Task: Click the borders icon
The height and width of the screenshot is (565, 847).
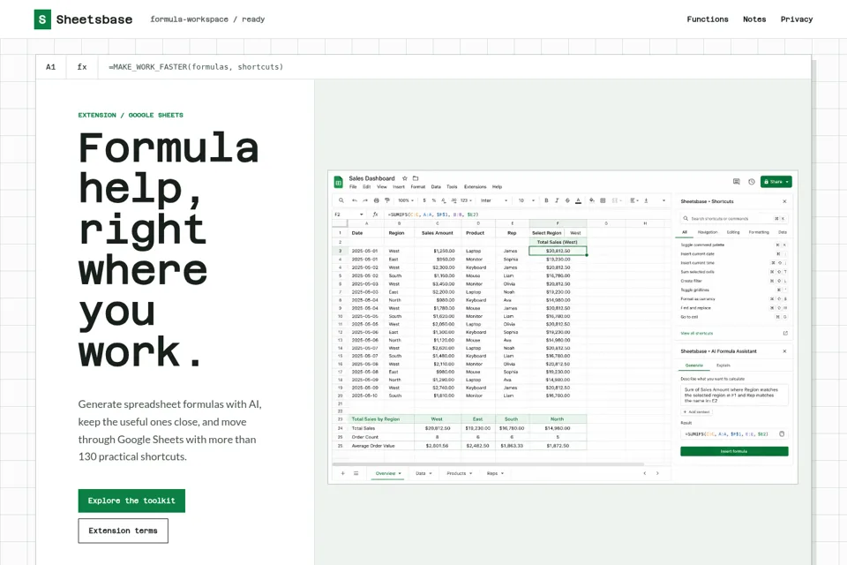Action: click(x=603, y=200)
